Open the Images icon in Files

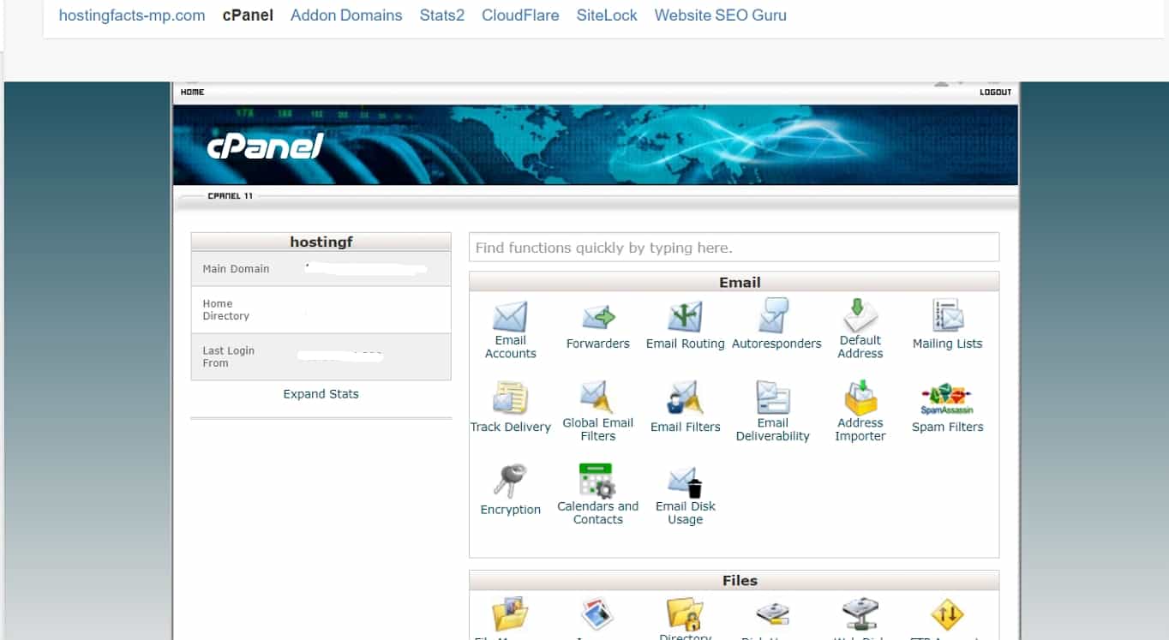tap(597, 614)
